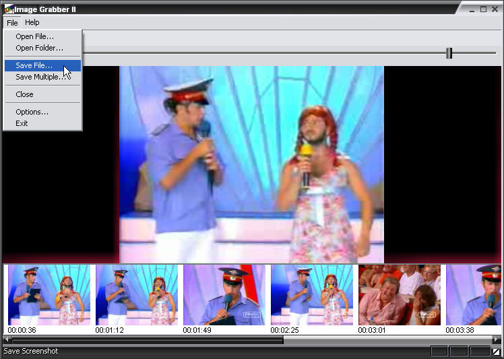Open the File menu
Image resolution: width=504 pixels, height=359 pixels.
click(x=12, y=22)
